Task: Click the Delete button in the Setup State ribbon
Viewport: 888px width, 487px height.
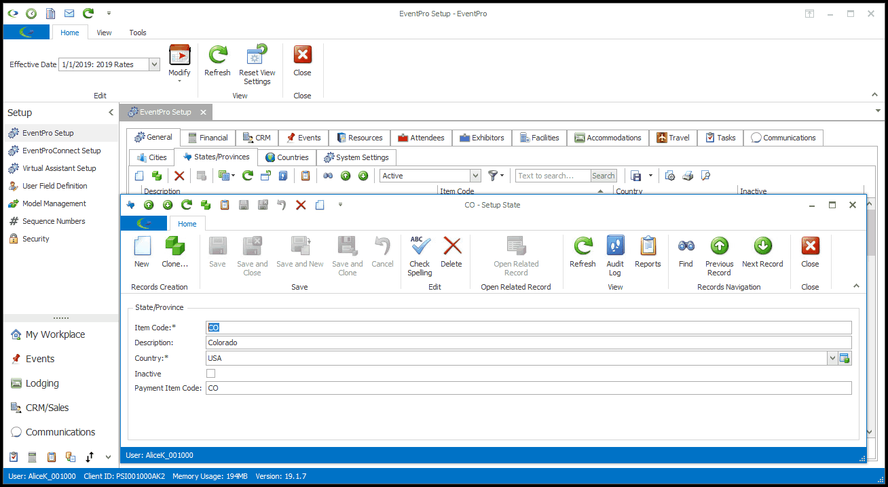Action: pyautogui.click(x=451, y=252)
